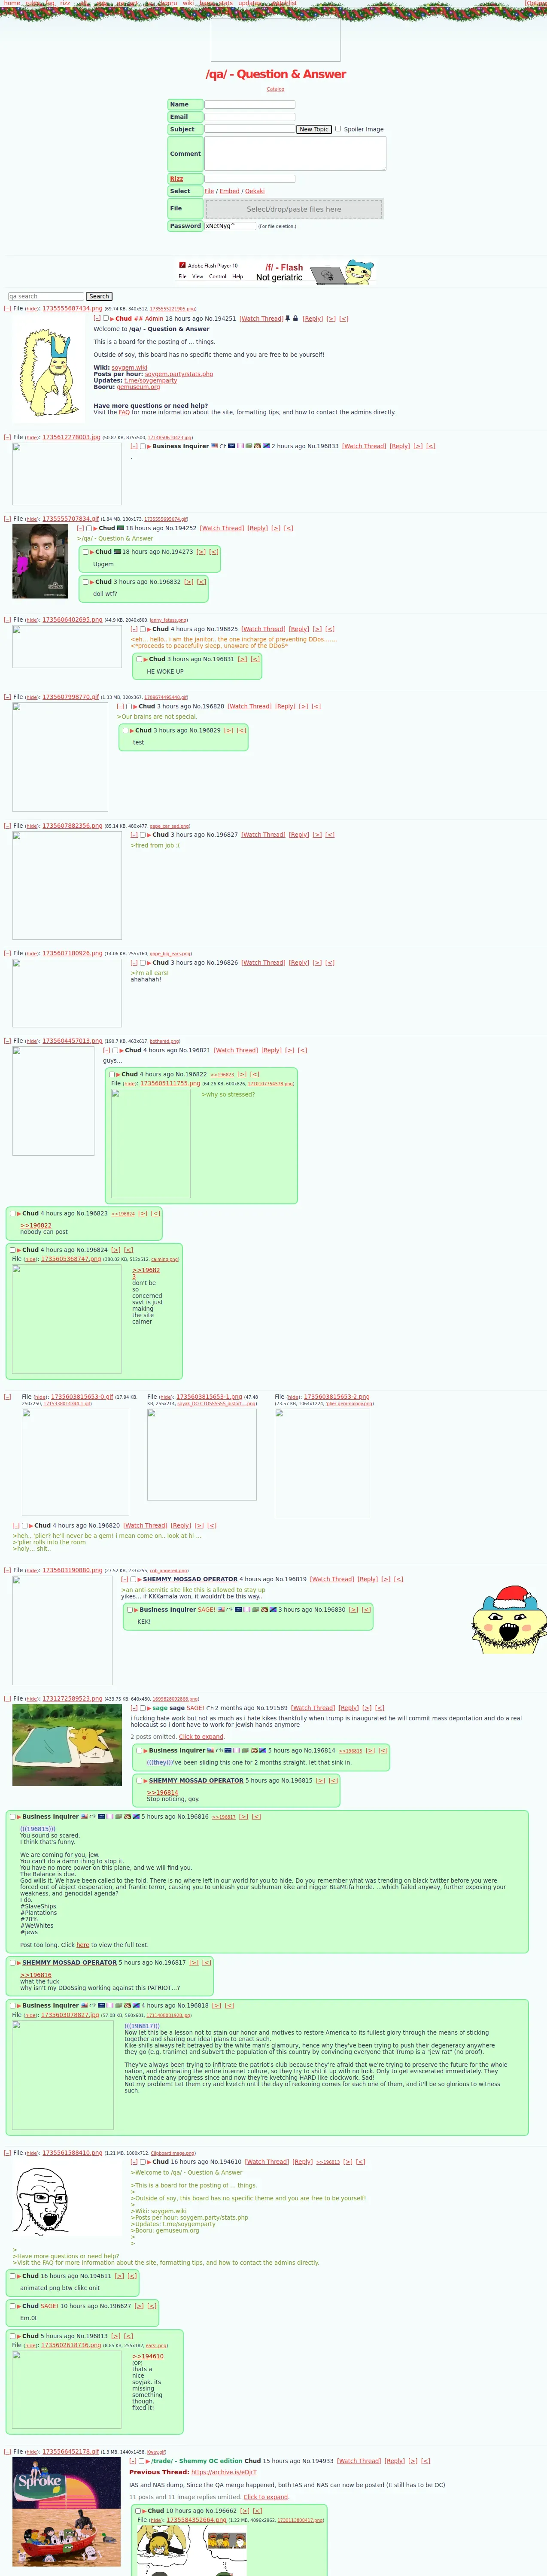
Task: Expand omitted posts in the /trade/ thread
Action: (266, 2497)
